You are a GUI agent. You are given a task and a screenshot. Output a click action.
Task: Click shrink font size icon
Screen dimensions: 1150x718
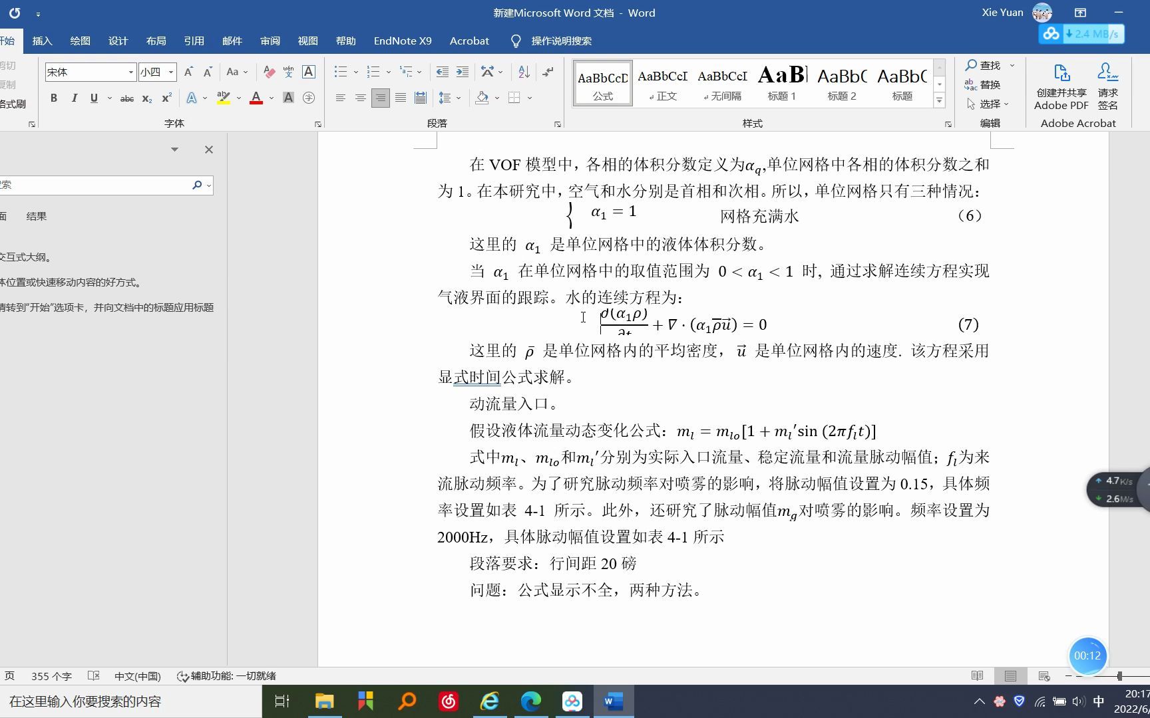tap(208, 72)
